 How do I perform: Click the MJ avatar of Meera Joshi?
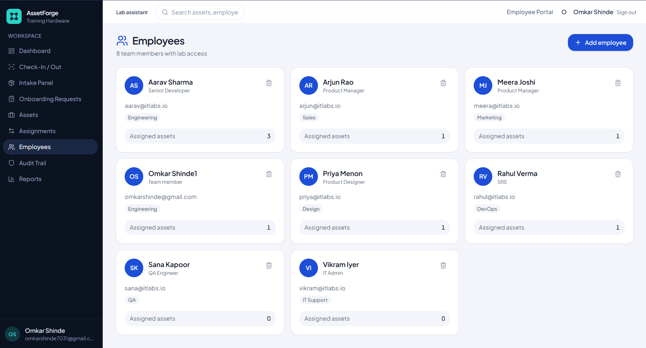pyautogui.click(x=483, y=86)
